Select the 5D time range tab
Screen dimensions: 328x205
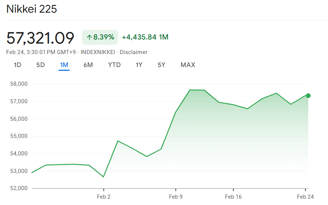(x=40, y=65)
